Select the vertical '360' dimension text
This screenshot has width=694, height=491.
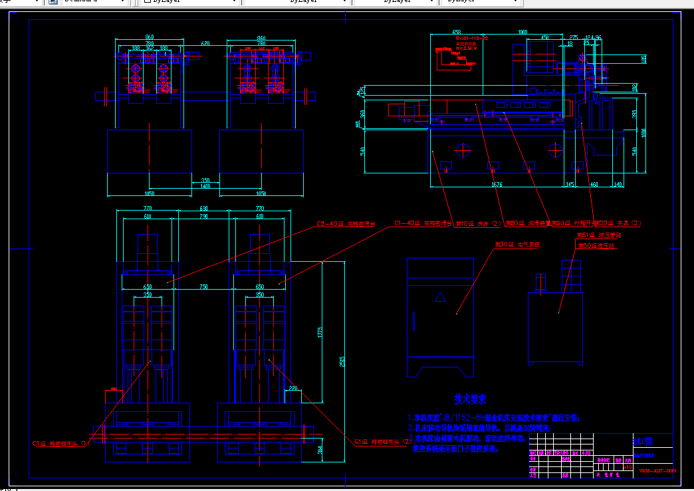pyautogui.click(x=362, y=114)
